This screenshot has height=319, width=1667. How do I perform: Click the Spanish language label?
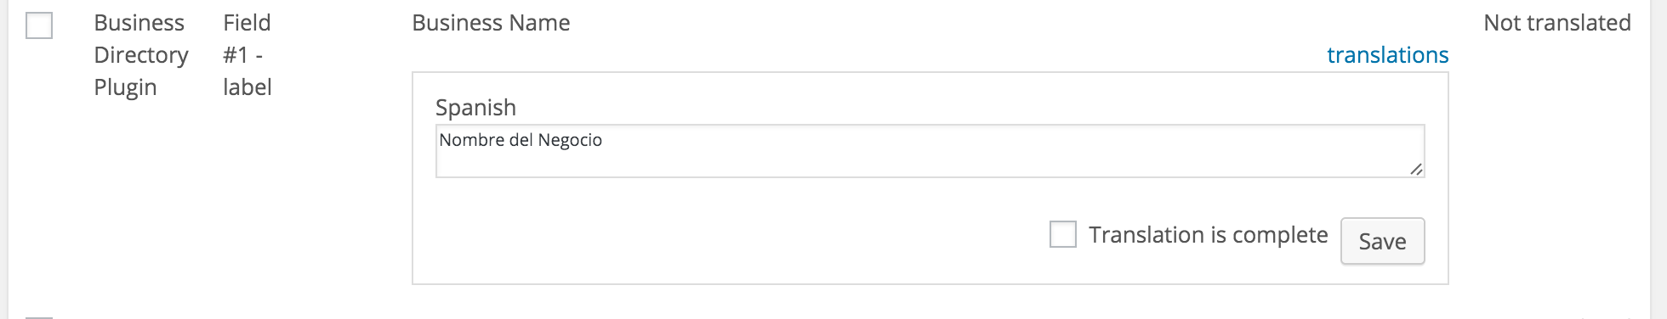[x=475, y=108]
